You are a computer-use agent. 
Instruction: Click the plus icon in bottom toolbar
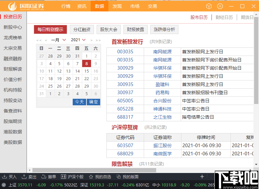(x=202, y=177)
